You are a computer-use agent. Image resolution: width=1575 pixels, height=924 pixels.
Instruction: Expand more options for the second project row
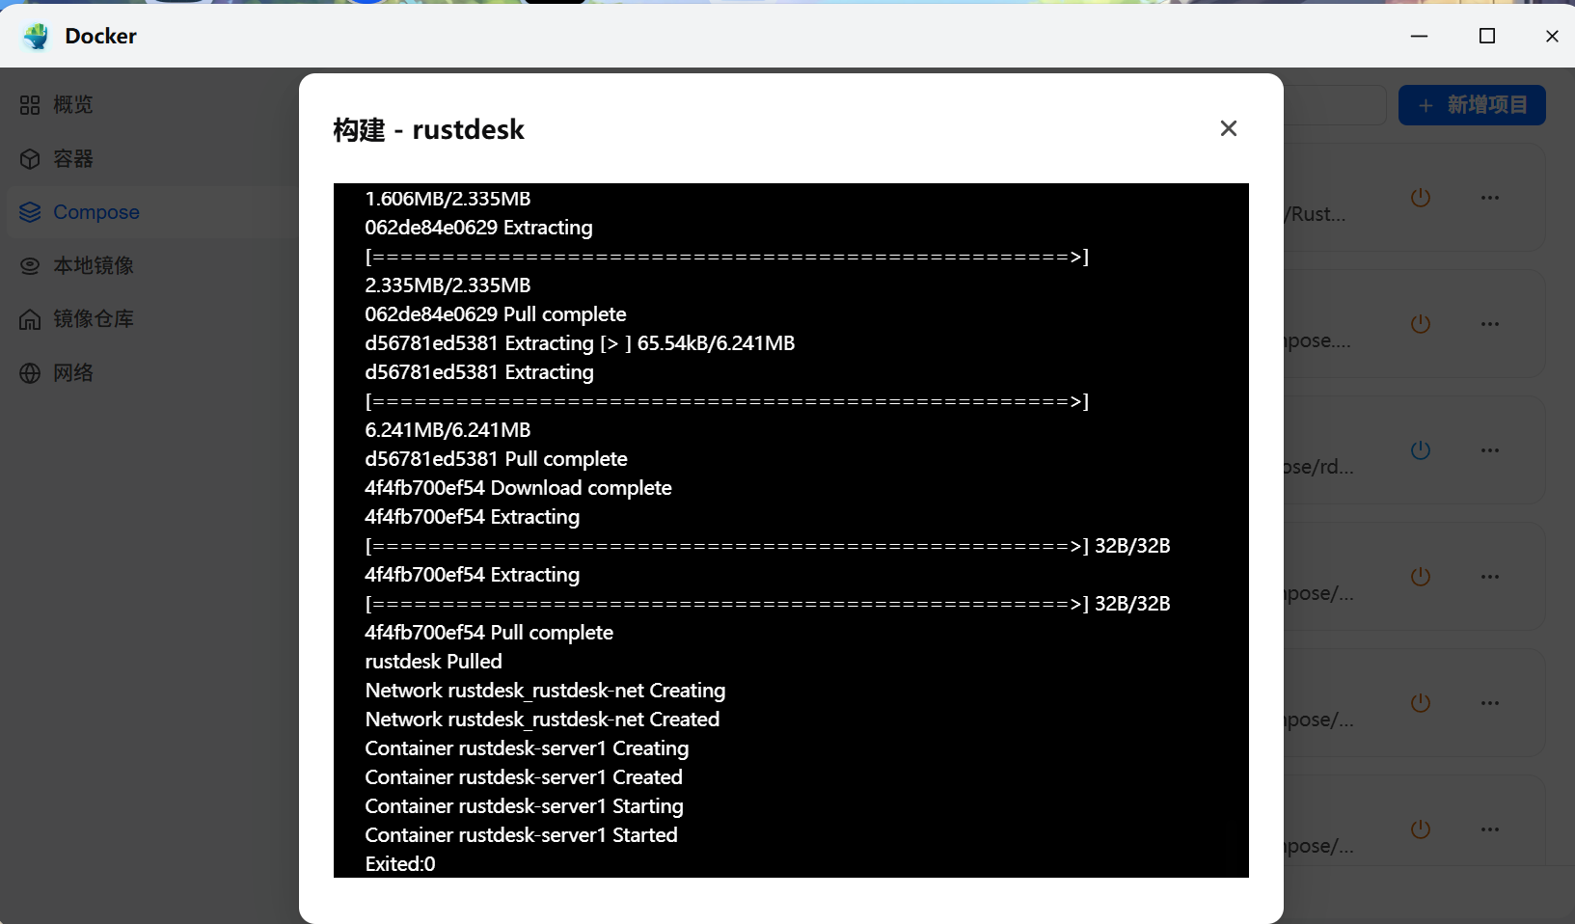[x=1489, y=324]
